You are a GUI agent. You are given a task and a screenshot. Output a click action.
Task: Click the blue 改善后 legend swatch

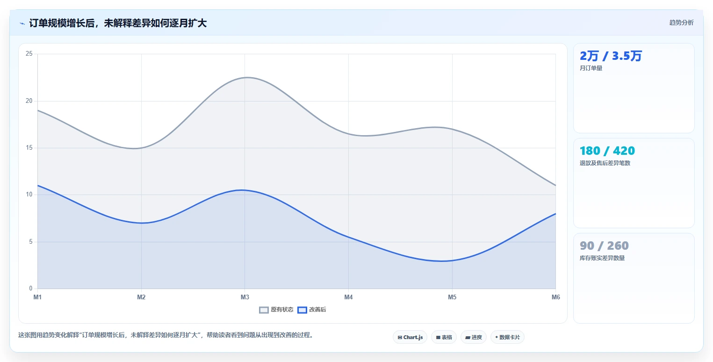tap(302, 310)
